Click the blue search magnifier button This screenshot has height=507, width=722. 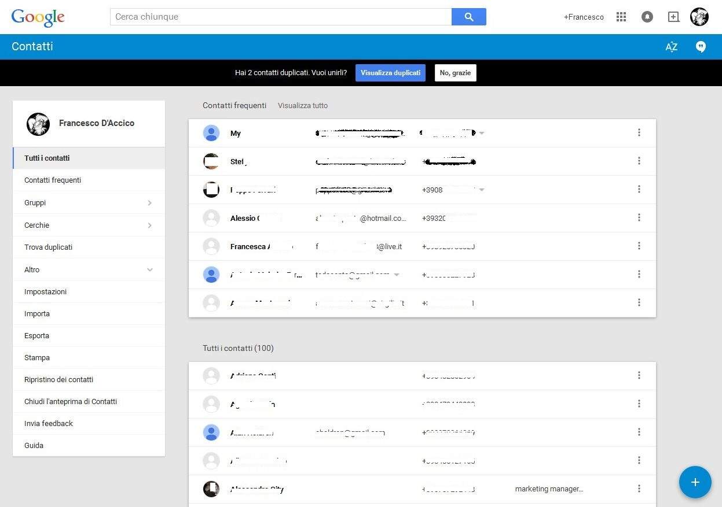(468, 17)
